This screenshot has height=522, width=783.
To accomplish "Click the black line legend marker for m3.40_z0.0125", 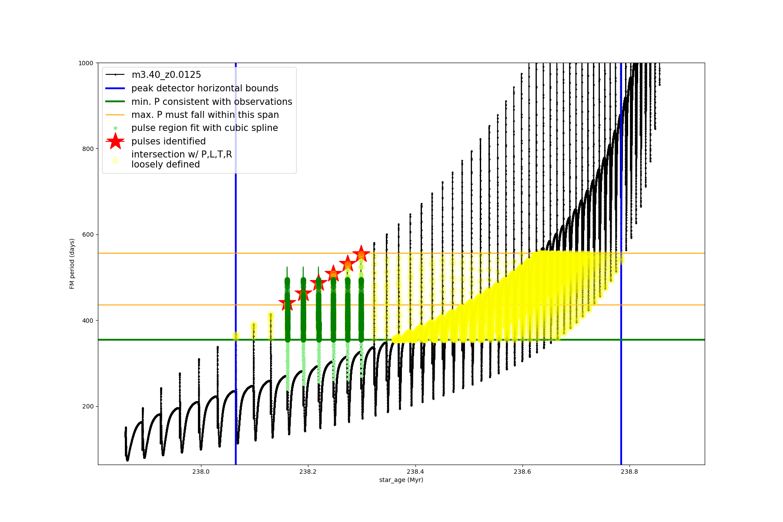I will pos(115,75).
